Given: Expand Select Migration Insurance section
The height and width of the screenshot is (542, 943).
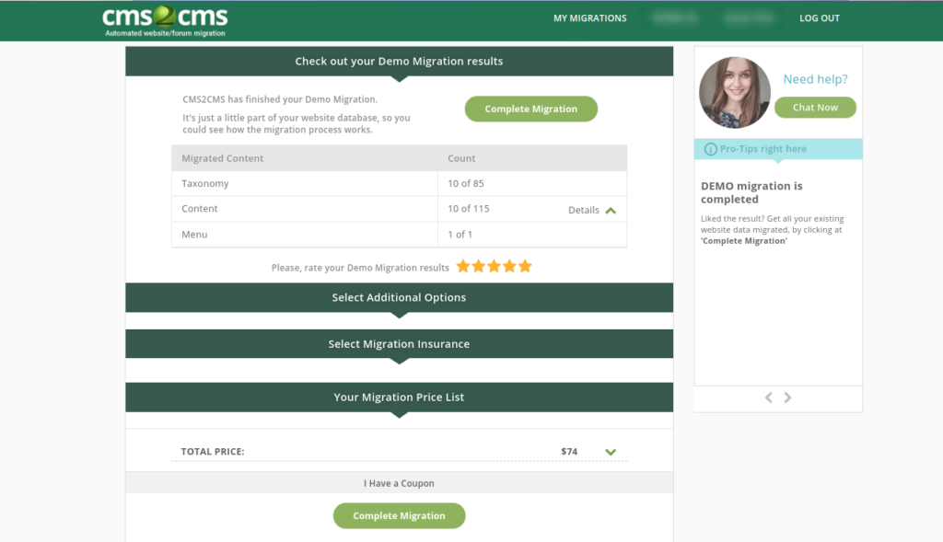Looking at the screenshot, I should click(x=400, y=344).
